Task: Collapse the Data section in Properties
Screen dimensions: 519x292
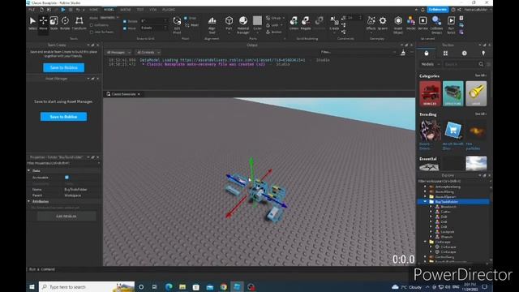Action: [29, 170]
